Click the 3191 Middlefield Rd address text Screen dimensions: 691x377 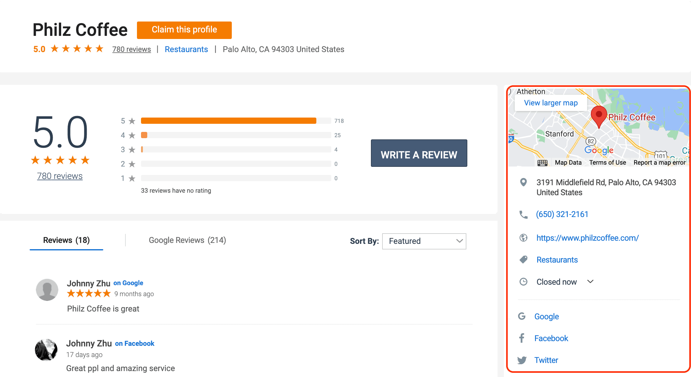[x=606, y=187]
